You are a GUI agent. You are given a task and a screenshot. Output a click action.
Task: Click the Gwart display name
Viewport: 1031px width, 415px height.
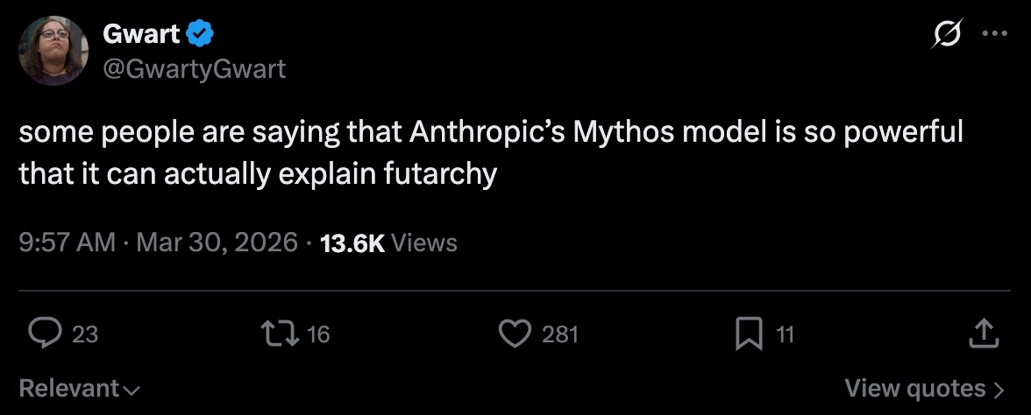point(141,35)
